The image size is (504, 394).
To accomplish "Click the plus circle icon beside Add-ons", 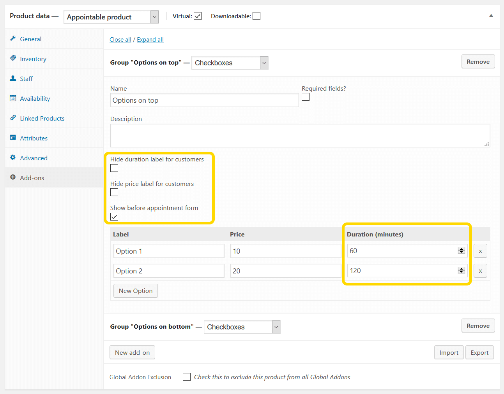I will [x=13, y=178].
